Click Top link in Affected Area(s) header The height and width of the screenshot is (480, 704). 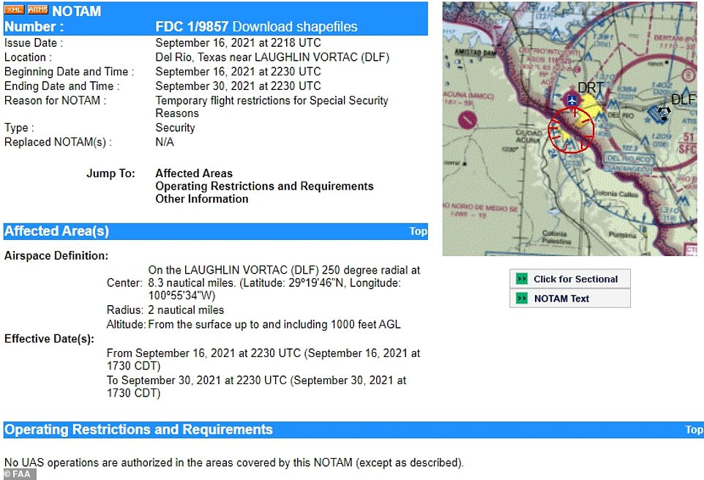pyautogui.click(x=418, y=231)
